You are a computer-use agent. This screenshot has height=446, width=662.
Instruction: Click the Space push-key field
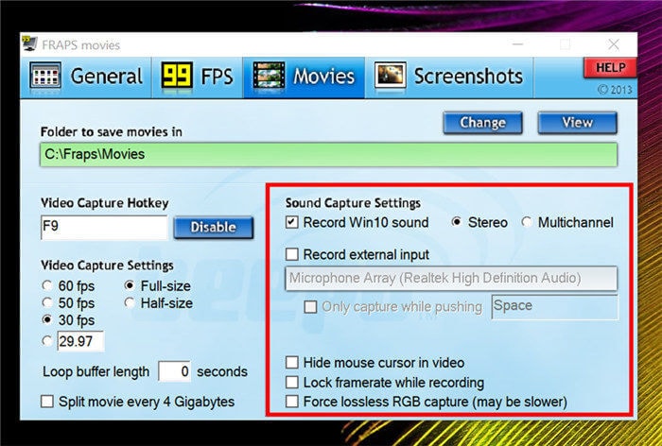point(555,307)
